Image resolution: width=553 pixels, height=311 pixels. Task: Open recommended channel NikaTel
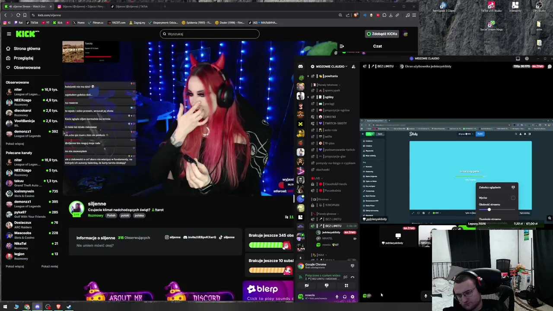pyautogui.click(x=31, y=245)
